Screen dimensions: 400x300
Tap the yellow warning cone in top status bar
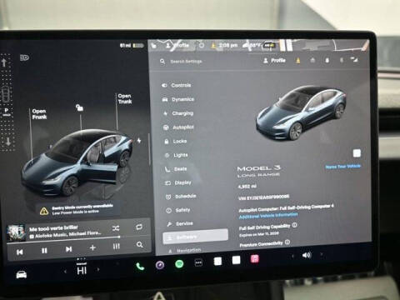coord(213,45)
